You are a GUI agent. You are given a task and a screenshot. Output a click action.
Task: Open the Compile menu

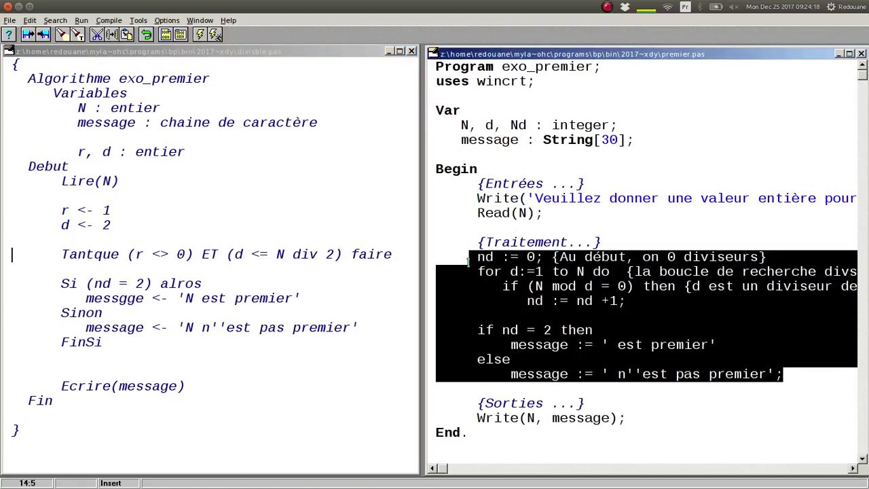(x=109, y=20)
